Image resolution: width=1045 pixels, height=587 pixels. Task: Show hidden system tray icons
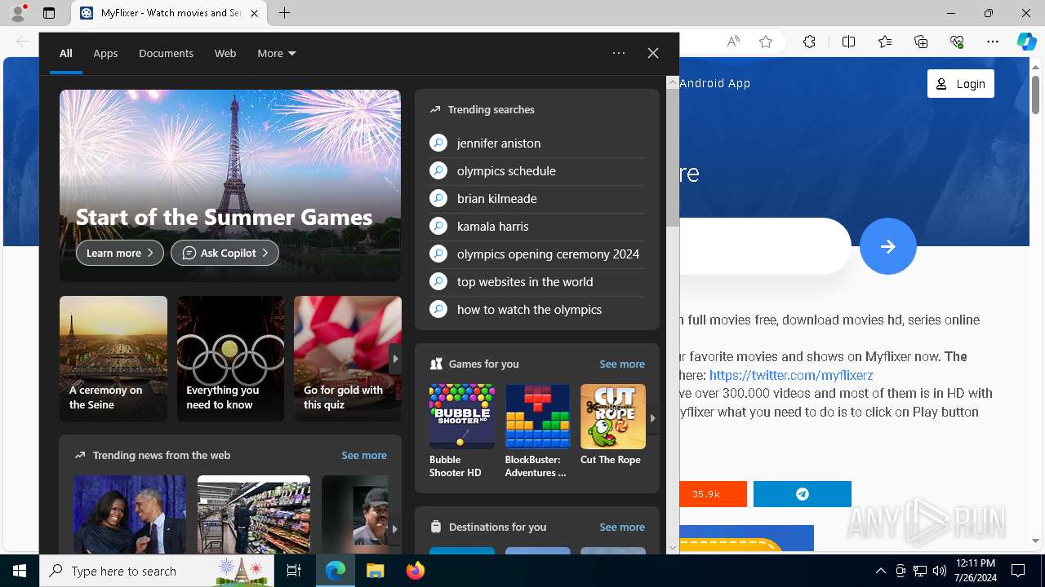point(881,571)
